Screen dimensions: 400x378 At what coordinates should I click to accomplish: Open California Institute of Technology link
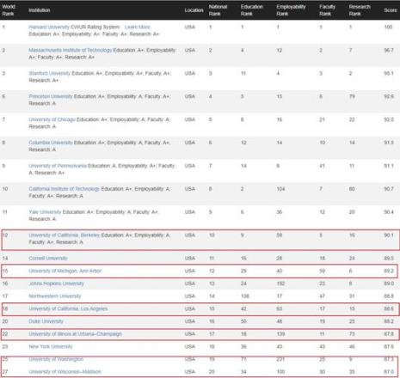tap(64, 189)
